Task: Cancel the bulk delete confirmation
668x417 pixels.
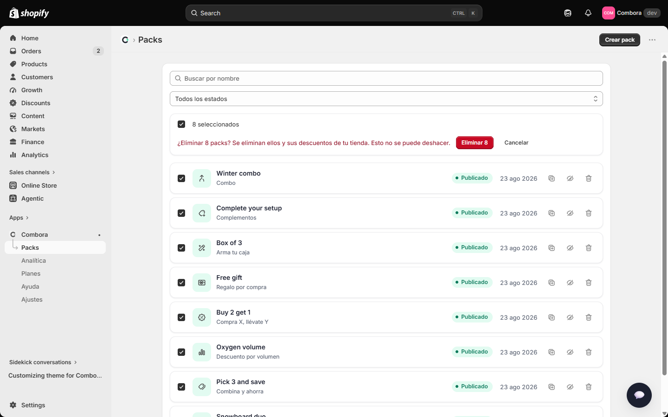Action: 516,143
